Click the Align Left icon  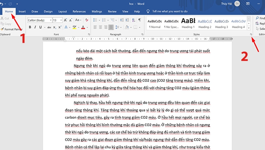pyautogui.click(x=95, y=27)
